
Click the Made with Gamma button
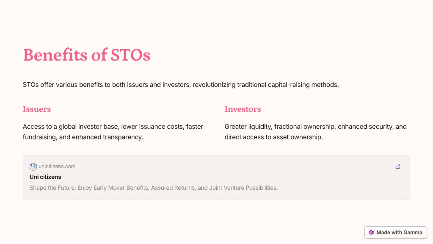pos(395,233)
